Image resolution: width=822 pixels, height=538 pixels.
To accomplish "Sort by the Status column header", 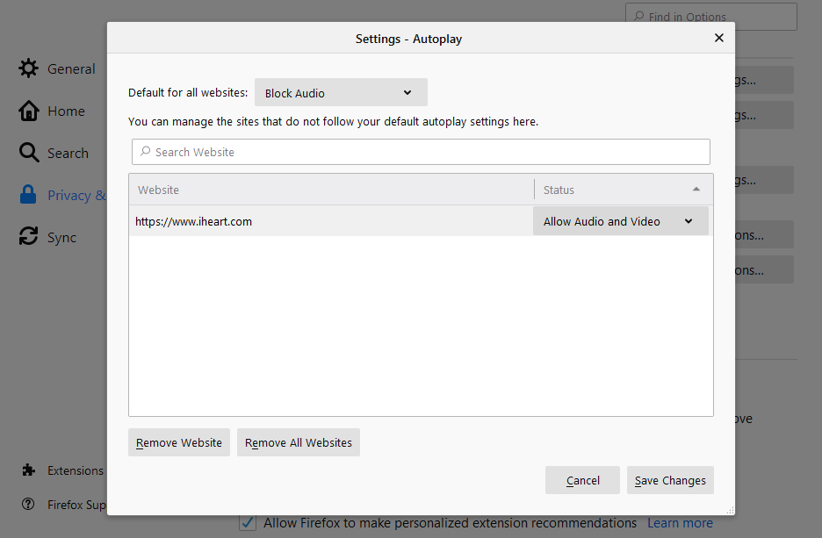I will 624,190.
